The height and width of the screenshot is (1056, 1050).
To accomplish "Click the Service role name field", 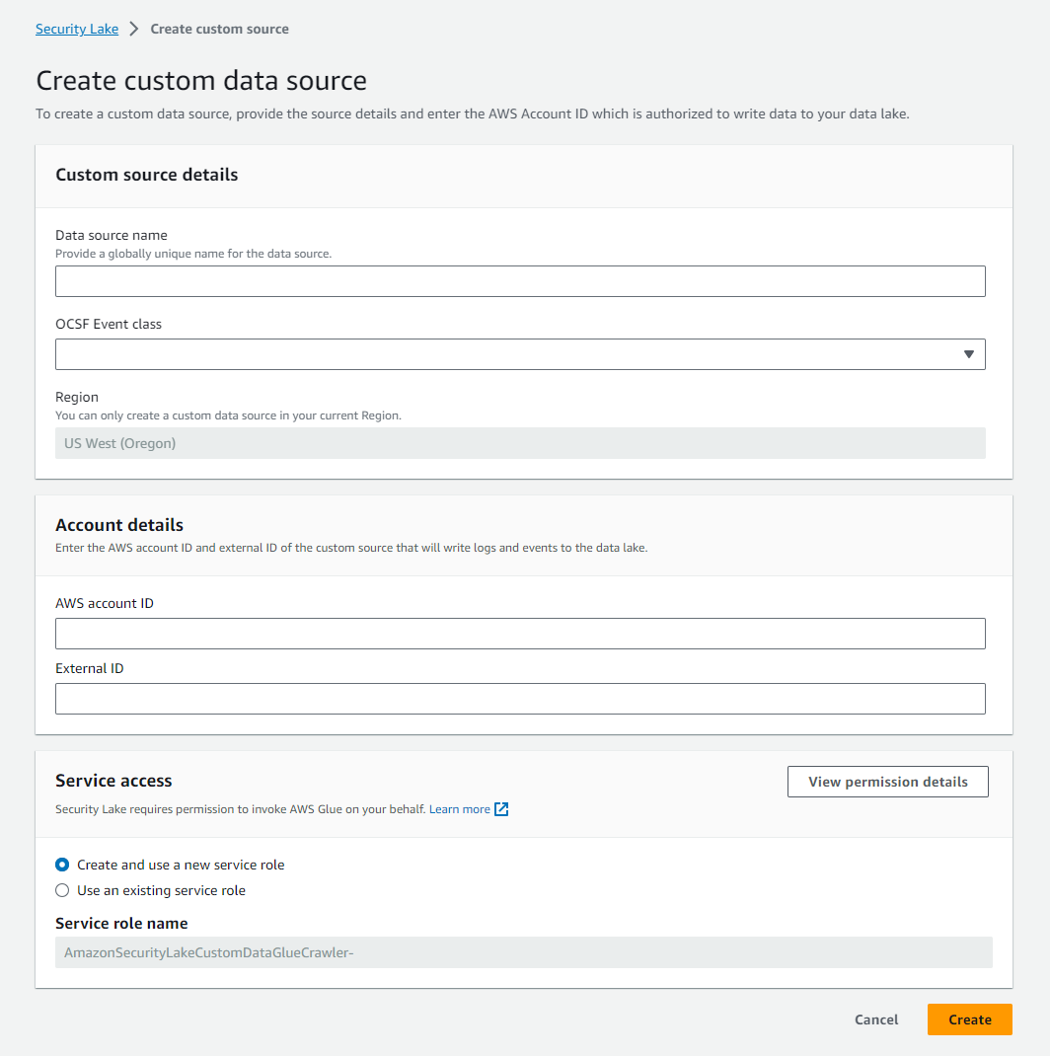I will (524, 951).
